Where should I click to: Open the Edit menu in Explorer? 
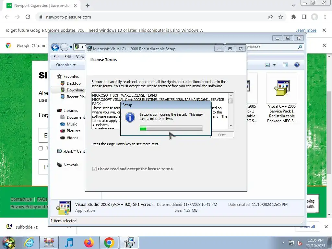click(68, 57)
